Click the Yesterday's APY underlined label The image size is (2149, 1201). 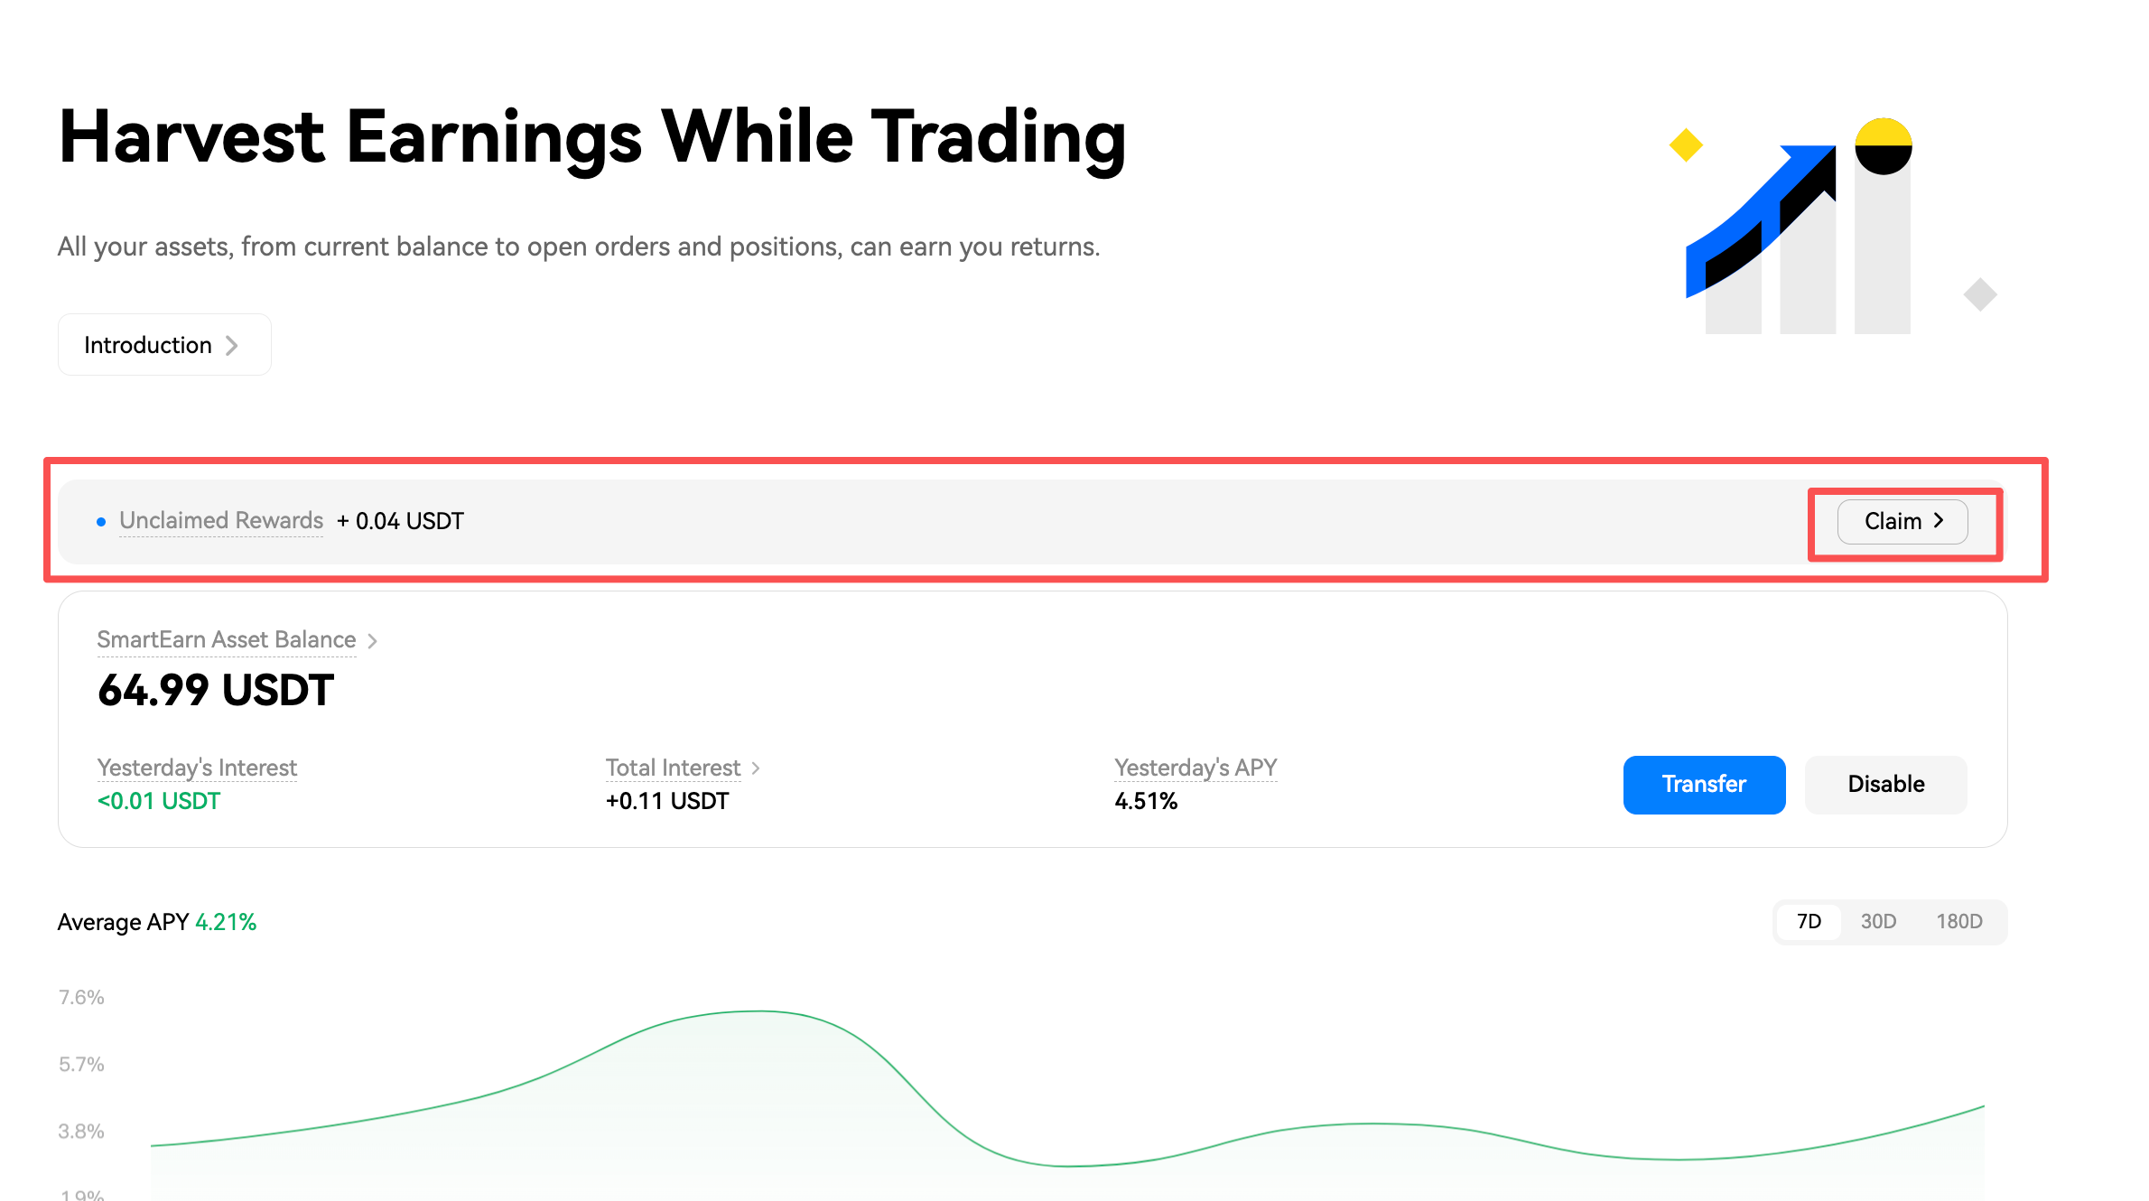click(1195, 768)
